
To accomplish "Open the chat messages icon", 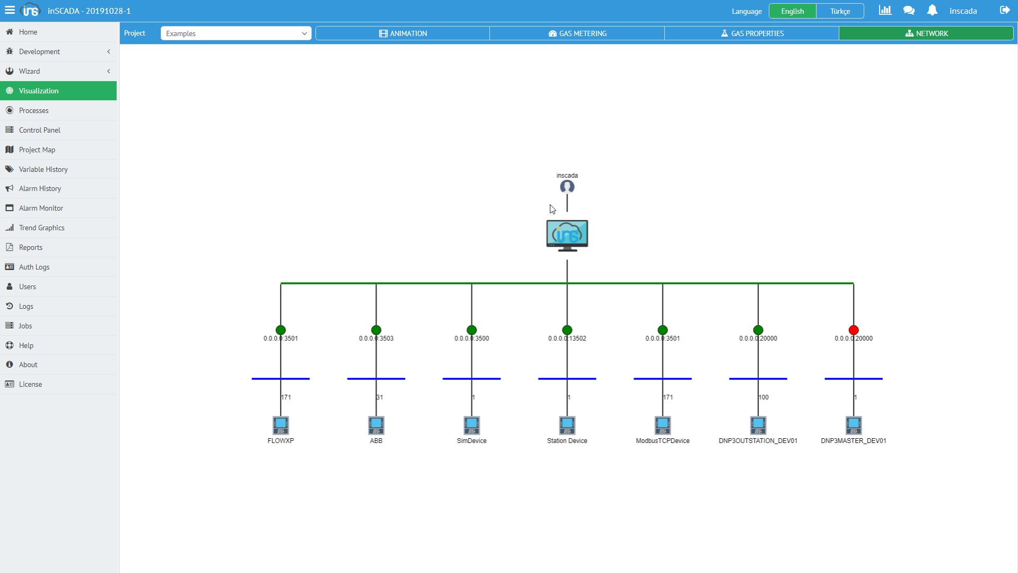I will tap(909, 10).
